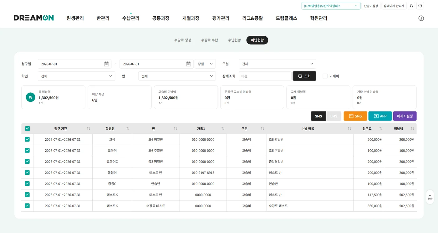Click the orange SMS send button
Screen dimensions: 438x233
pyautogui.click(x=355, y=116)
